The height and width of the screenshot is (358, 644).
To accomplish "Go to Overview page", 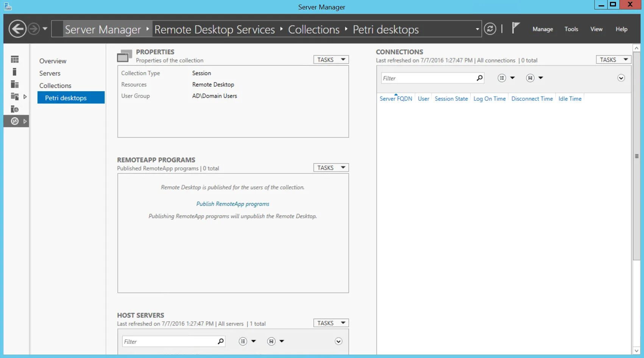I will (x=53, y=61).
